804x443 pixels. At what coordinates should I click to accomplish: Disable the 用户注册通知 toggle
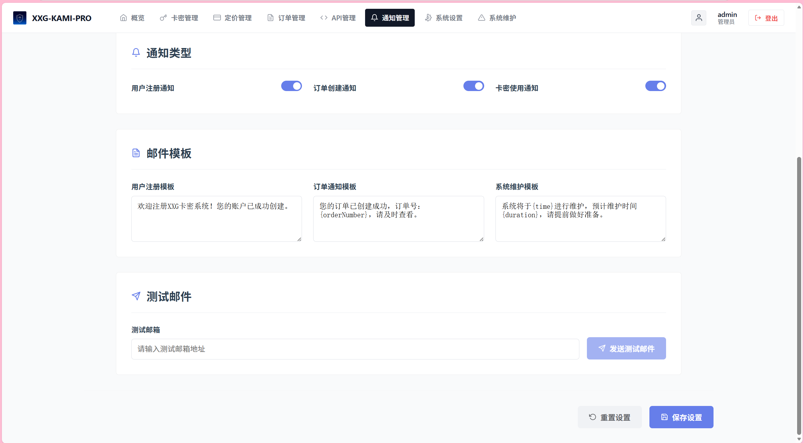point(291,86)
